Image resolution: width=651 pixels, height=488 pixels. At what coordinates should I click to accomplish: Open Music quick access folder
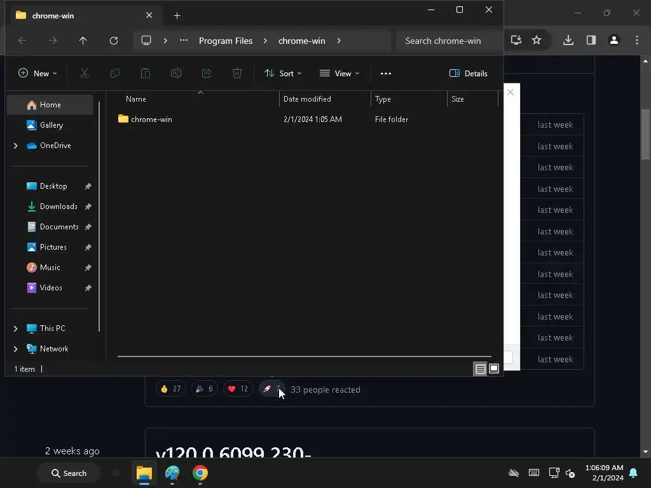tap(50, 268)
